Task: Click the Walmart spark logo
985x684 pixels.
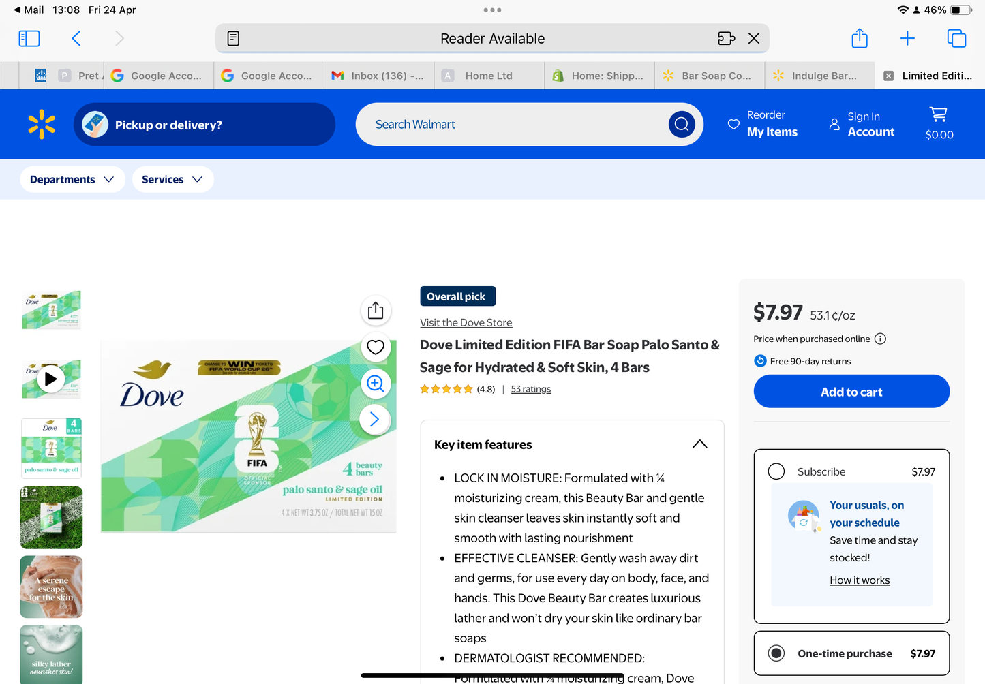Action: pos(42,124)
